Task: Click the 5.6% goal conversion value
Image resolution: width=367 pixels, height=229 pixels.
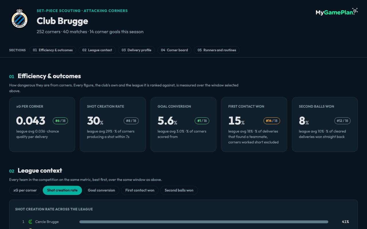Action: point(167,121)
